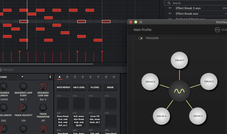Tap pad A11 with Arson Fill
This screenshot has width=227, height=134.
point(95,121)
